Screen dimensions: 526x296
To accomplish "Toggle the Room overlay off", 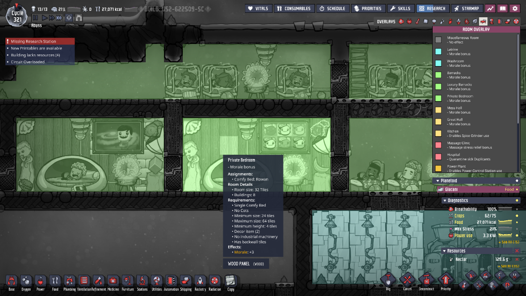I will [483, 22].
